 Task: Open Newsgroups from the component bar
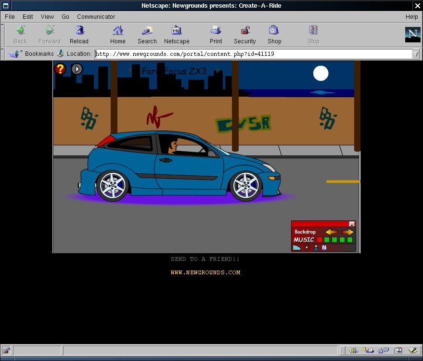click(x=383, y=350)
